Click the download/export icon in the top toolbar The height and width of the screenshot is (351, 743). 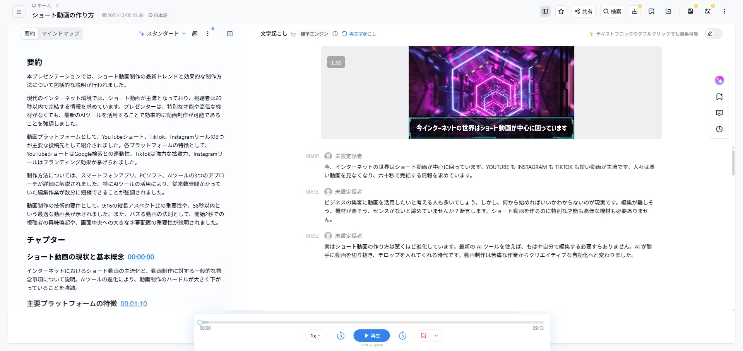[x=635, y=12]
